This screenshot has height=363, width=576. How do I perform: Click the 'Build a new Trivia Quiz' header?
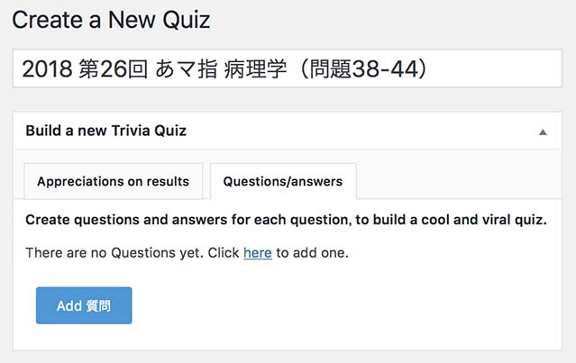pos(105,131)
